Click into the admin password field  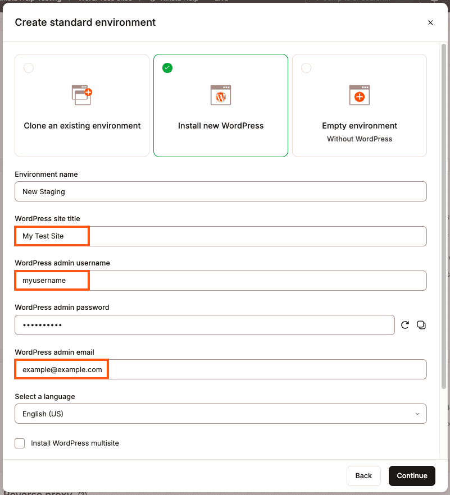[204, 325]
